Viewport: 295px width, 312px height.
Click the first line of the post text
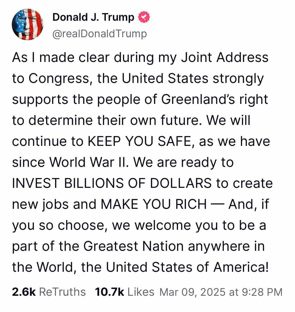[140, 57]
